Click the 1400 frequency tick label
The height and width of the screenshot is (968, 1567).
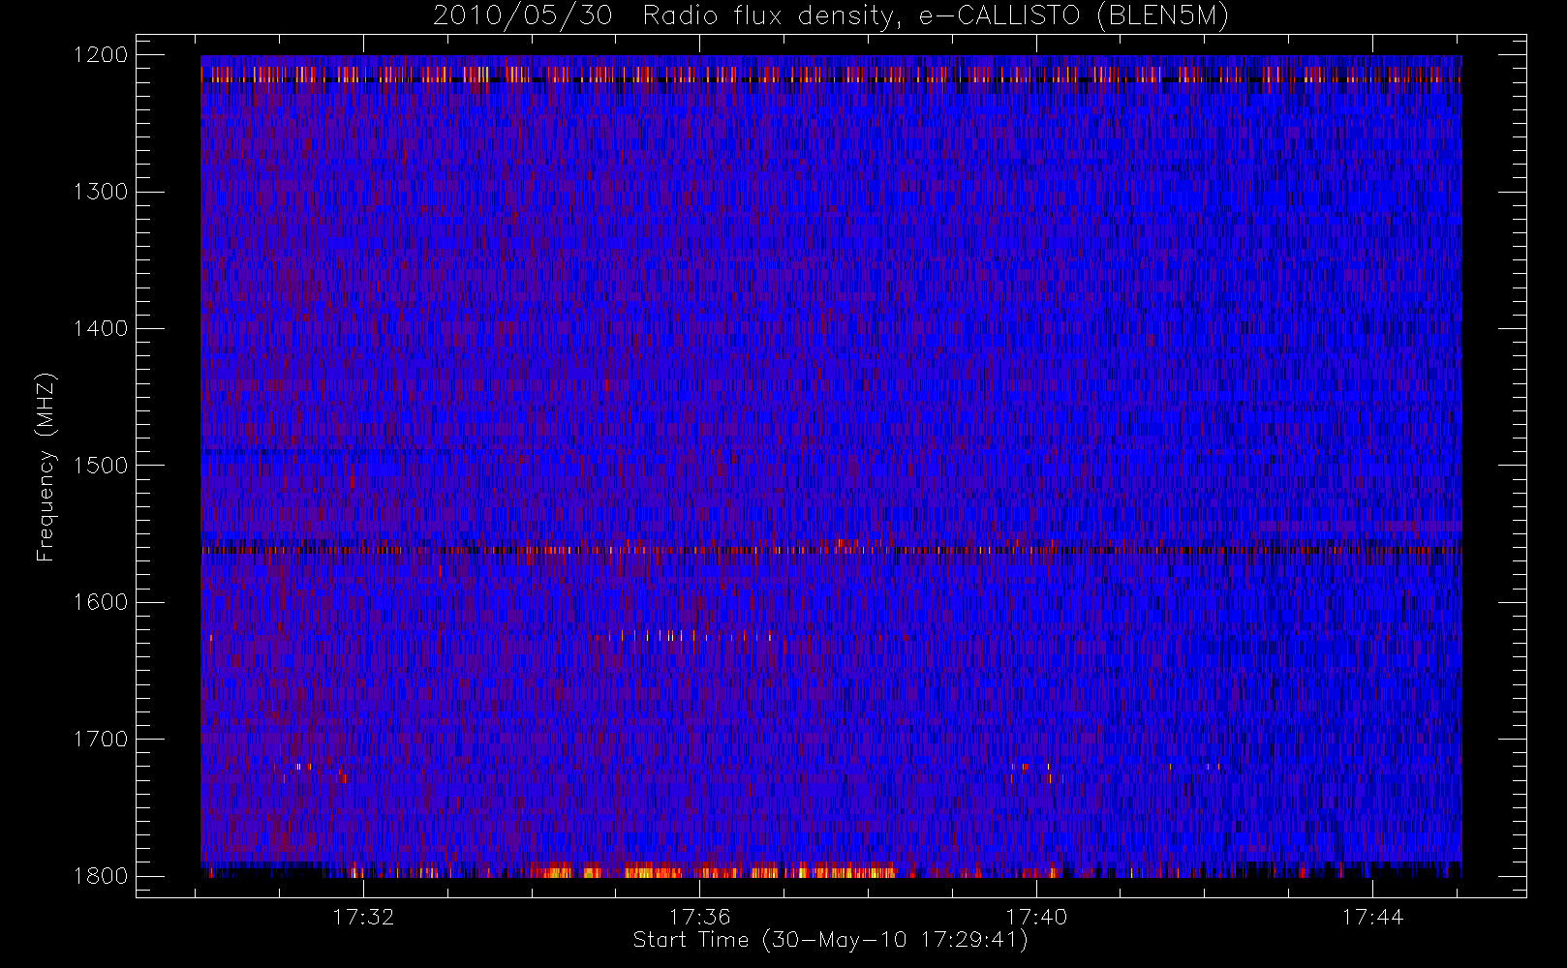pyautogui.click(x=101, y=329)
